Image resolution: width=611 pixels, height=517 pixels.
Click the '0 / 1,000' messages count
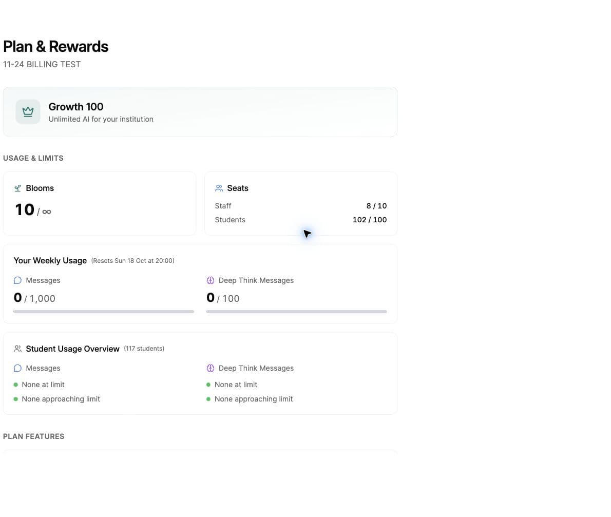pos(34,298)
